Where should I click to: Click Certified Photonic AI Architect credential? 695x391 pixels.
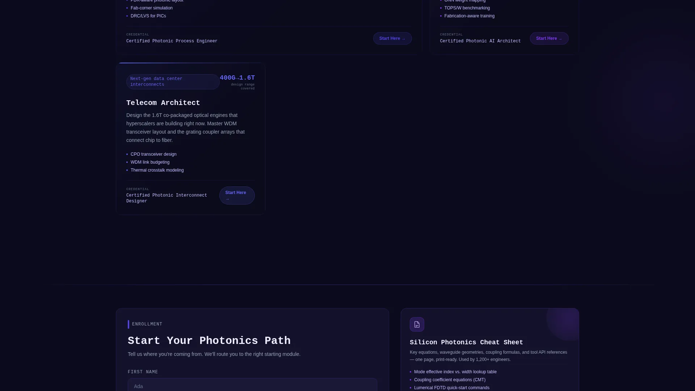point(480,41)
